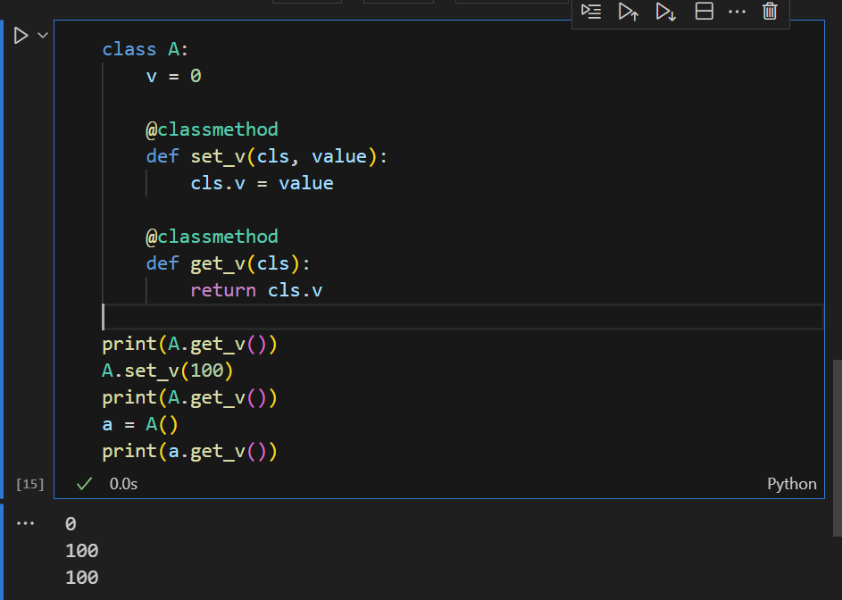Image resolution: width=842 pixels, height=600 pixels.
Task: Change cell language via Python label
Action: click(x=791, y=484)
